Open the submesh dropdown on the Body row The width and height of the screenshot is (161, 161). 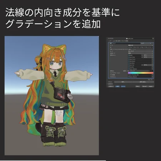click(x=148, y=55)
